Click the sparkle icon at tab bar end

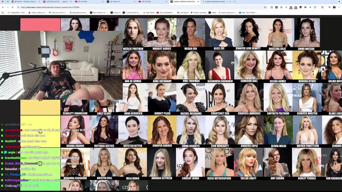(339, 2)
